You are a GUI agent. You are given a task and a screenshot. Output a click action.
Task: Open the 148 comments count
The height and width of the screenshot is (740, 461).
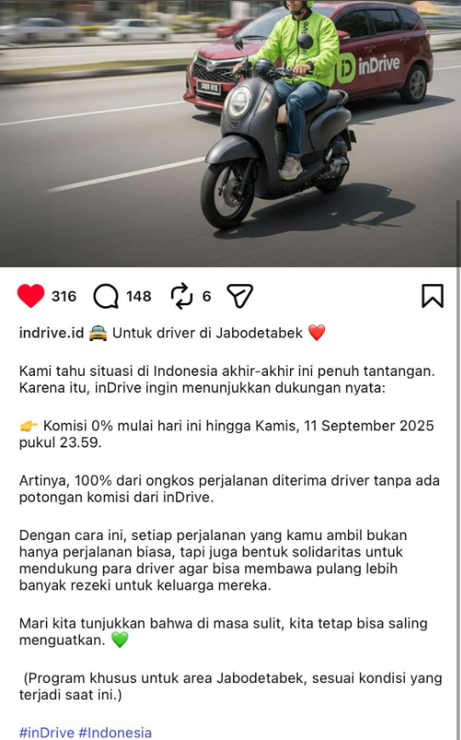point(139,296)
